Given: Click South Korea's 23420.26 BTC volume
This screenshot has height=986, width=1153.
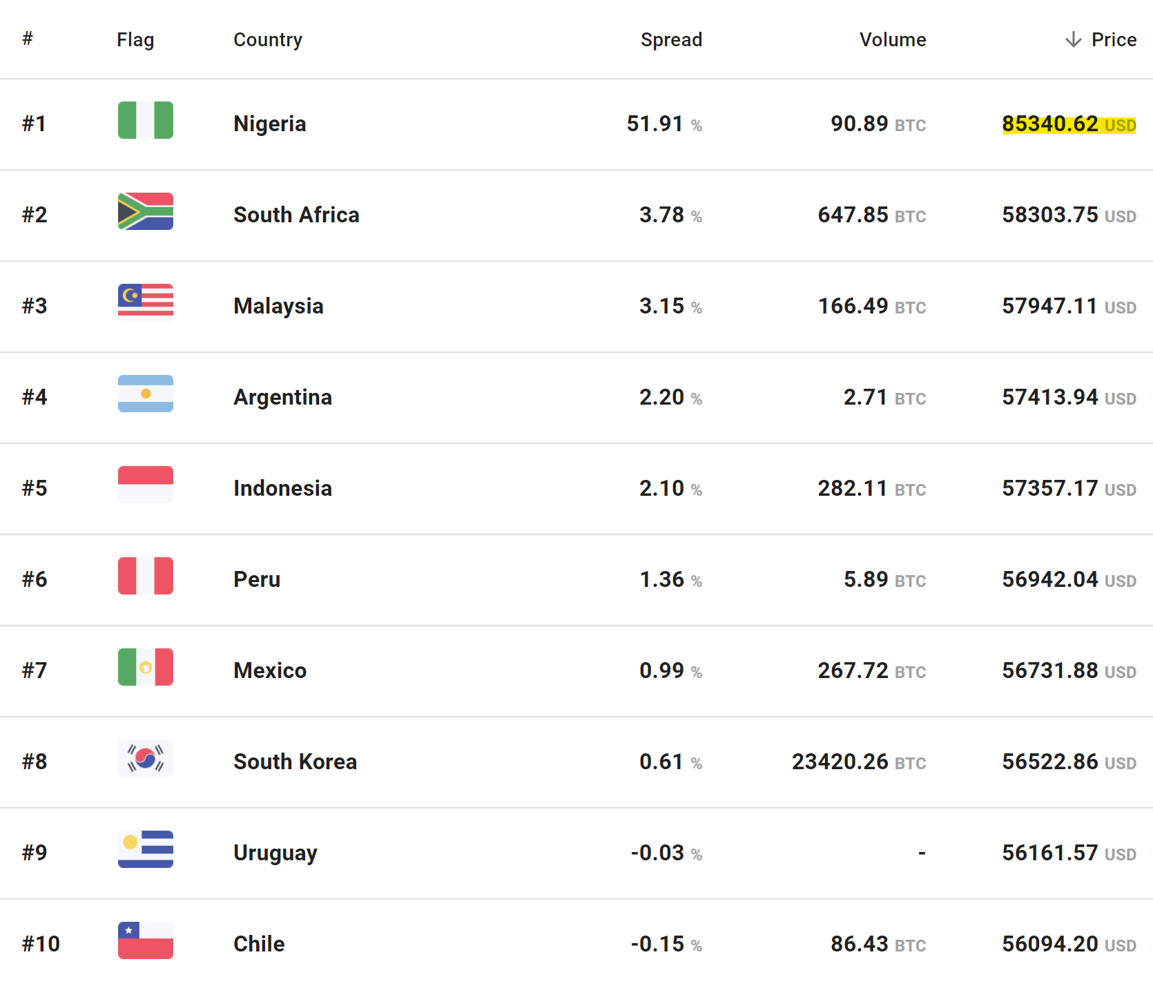Looking at the screenshot, I should point(858,762).
